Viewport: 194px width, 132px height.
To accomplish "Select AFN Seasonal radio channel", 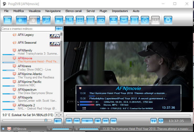I will 31,44.
